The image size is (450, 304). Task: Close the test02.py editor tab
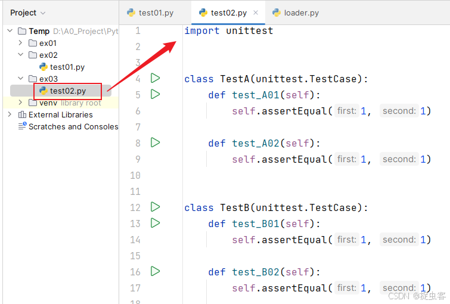coord(256,13)
